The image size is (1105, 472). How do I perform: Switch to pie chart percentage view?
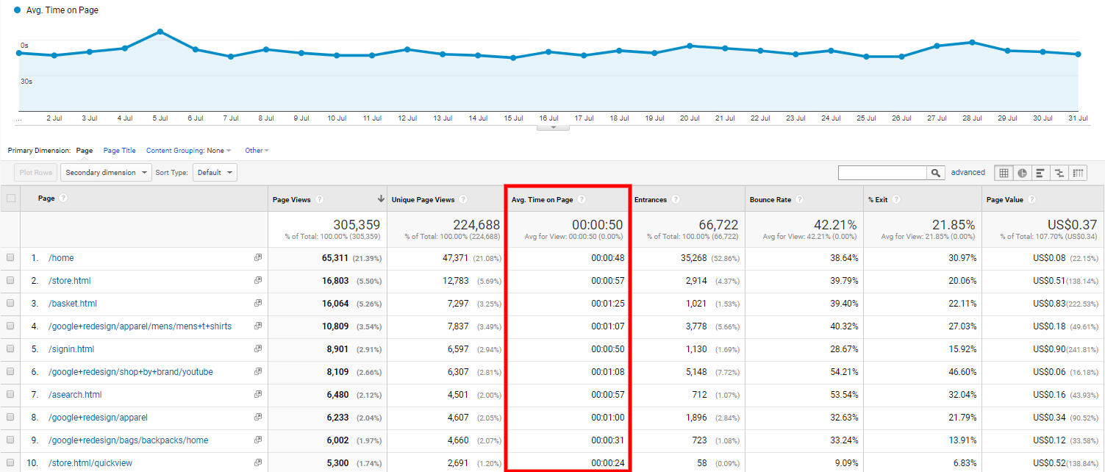tap(1022, 173)
